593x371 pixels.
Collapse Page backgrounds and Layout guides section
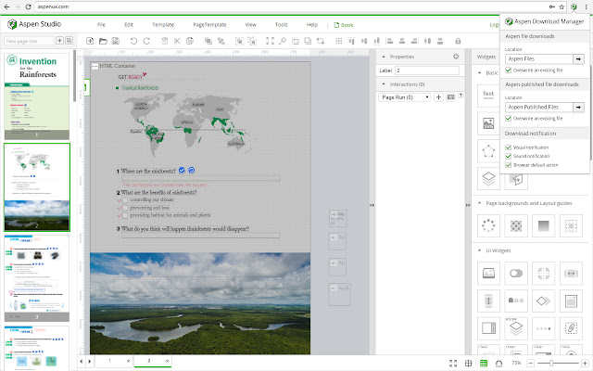coord(480,203)
